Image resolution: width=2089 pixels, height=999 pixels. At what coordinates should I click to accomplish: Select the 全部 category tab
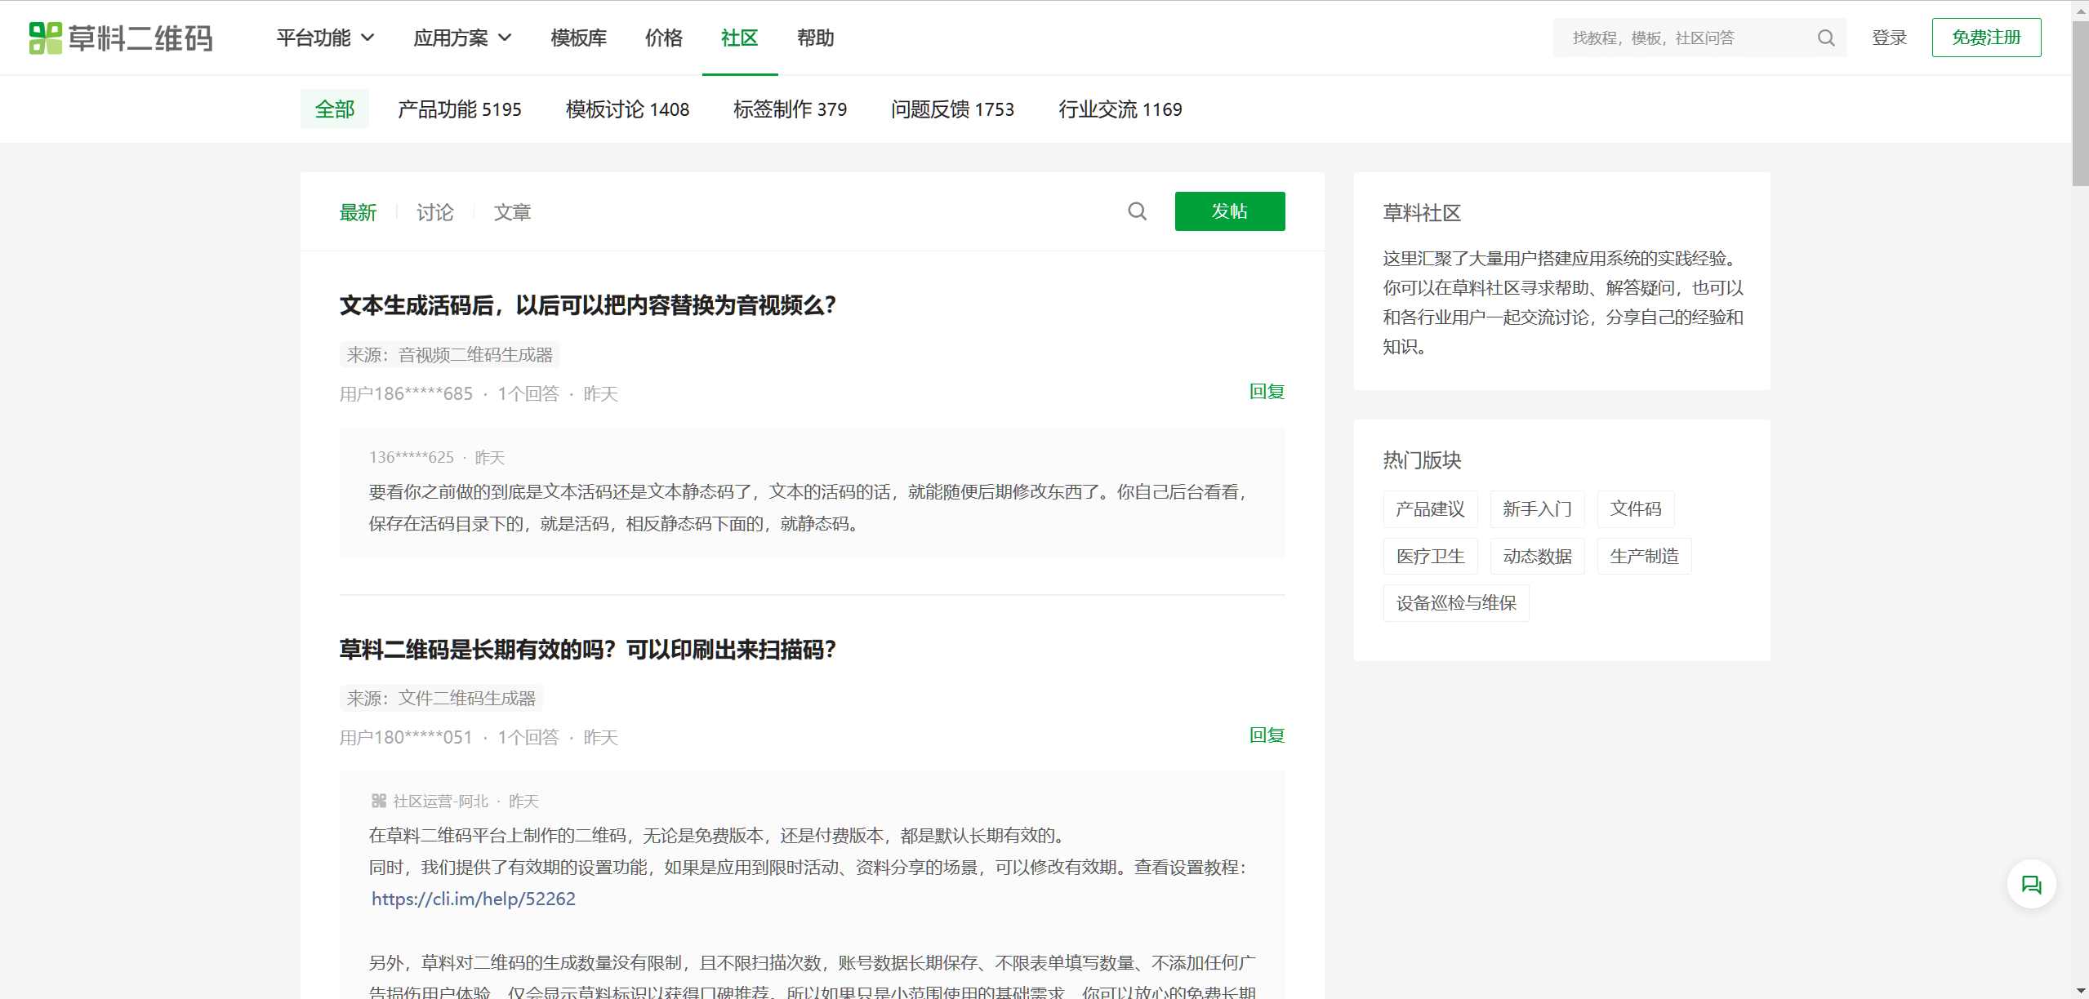[x=335, y=109]
